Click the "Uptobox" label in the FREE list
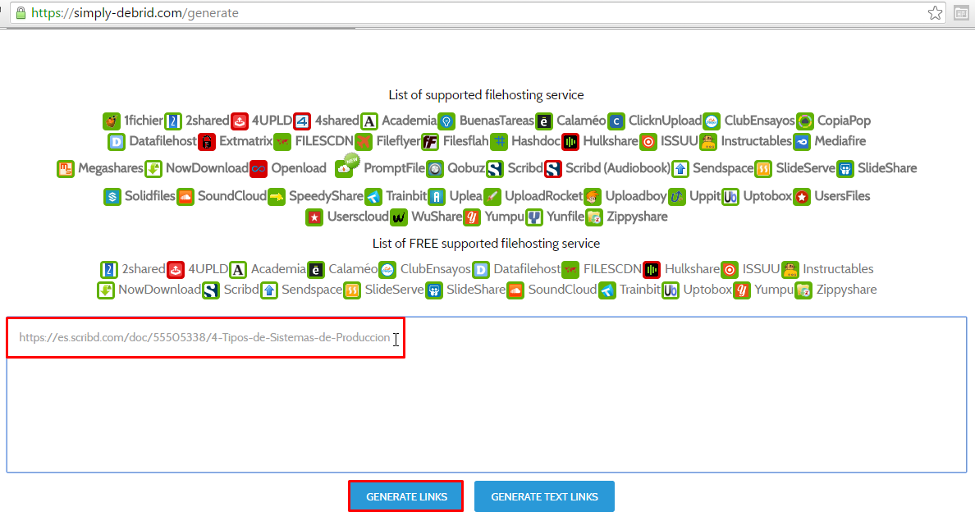The height and width of the screenshot is (530, 975). [707, 290]
